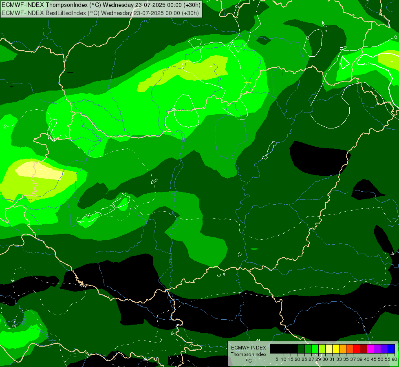Click the light orange 33–35 legend swatch
This screenshot has height=367, width=399.
click(343, 349)
